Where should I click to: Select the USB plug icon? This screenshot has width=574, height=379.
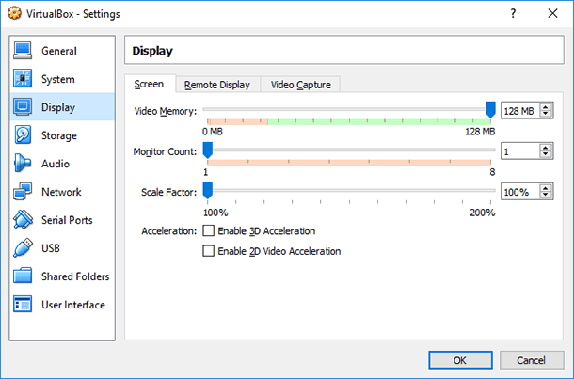click(x=23, y=247)
